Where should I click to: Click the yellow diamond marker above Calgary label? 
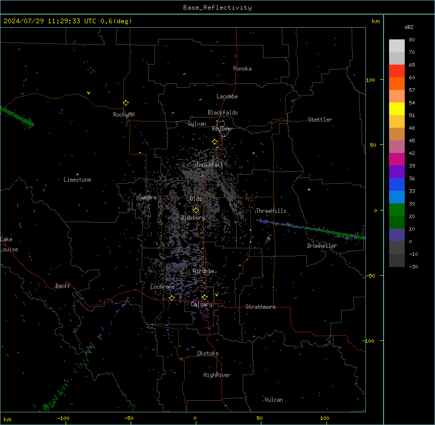(204, 297)
